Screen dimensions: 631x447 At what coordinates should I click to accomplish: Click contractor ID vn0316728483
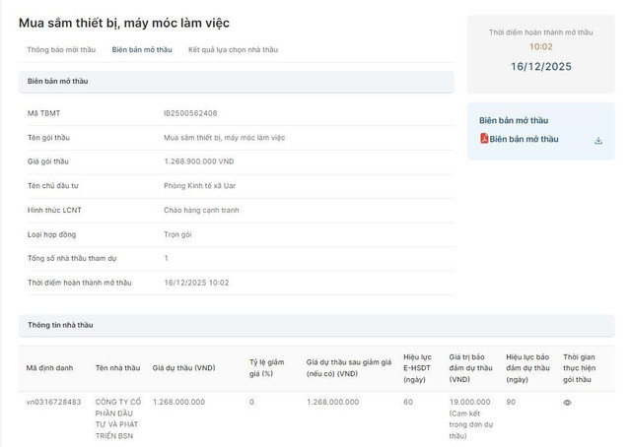click(x=53, y=402)
